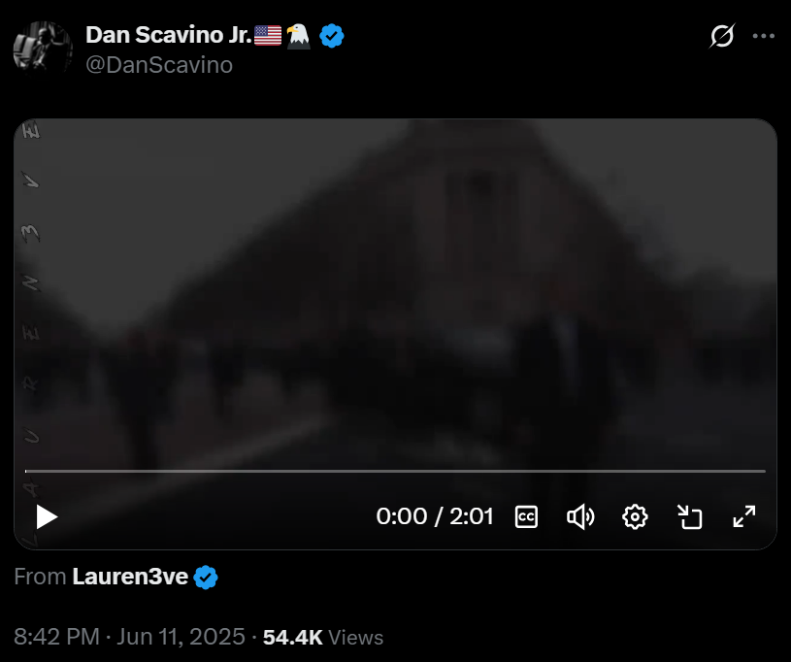Click the eagle emoji in display name
Image resolution: width=791 pixels, height=662 pixels.
pos(298,36)
